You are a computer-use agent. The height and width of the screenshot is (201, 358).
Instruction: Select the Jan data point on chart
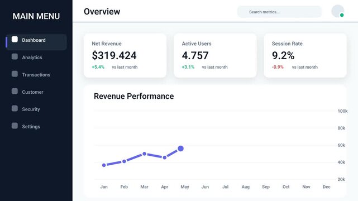104,165
